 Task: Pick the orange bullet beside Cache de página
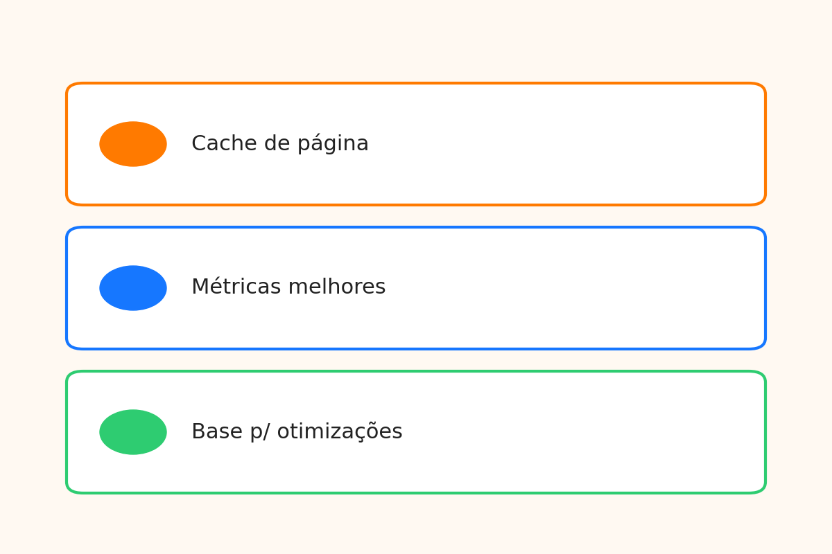pos(133,144)
